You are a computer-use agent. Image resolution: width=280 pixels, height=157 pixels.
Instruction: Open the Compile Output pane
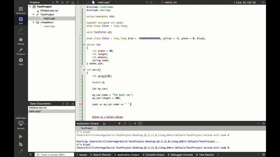pos(154,155)
